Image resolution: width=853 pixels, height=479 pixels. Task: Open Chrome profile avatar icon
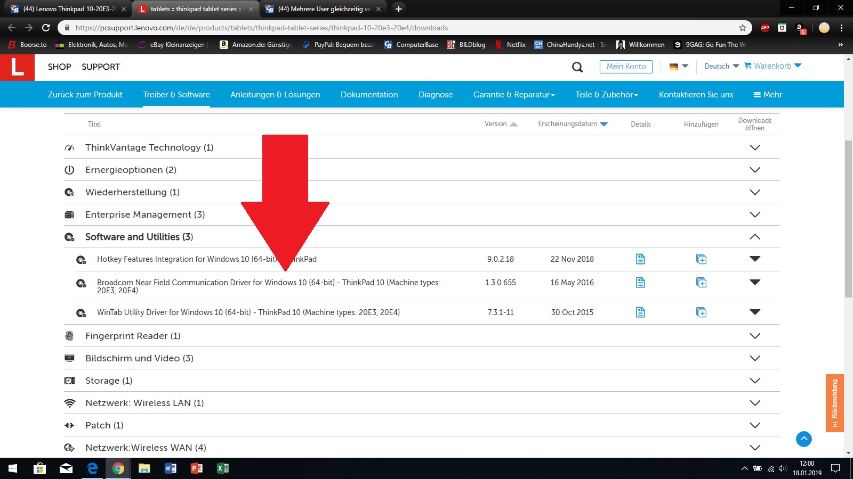pyautogui.click(x=824, y=28)
